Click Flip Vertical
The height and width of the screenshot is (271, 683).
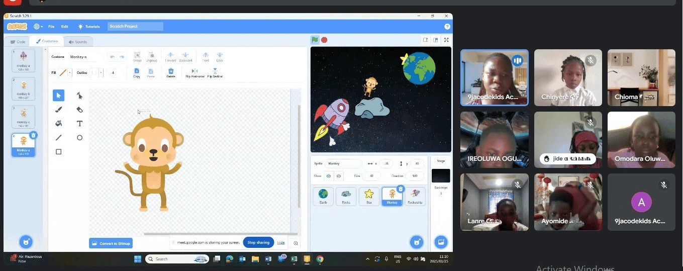click(x=215, y=73)
